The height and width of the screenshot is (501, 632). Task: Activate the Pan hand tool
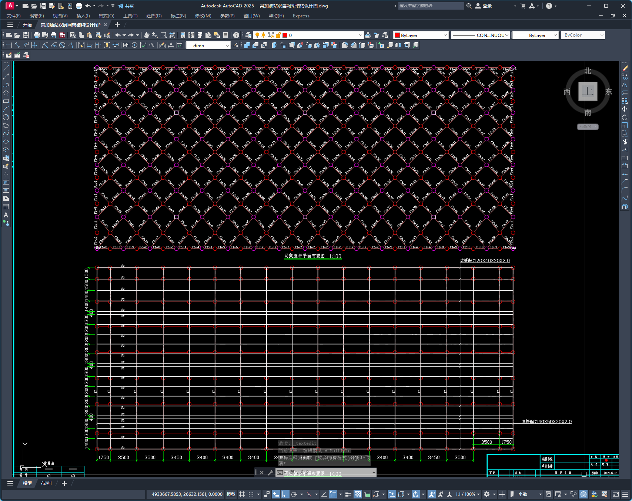click(x=147, y=35)
